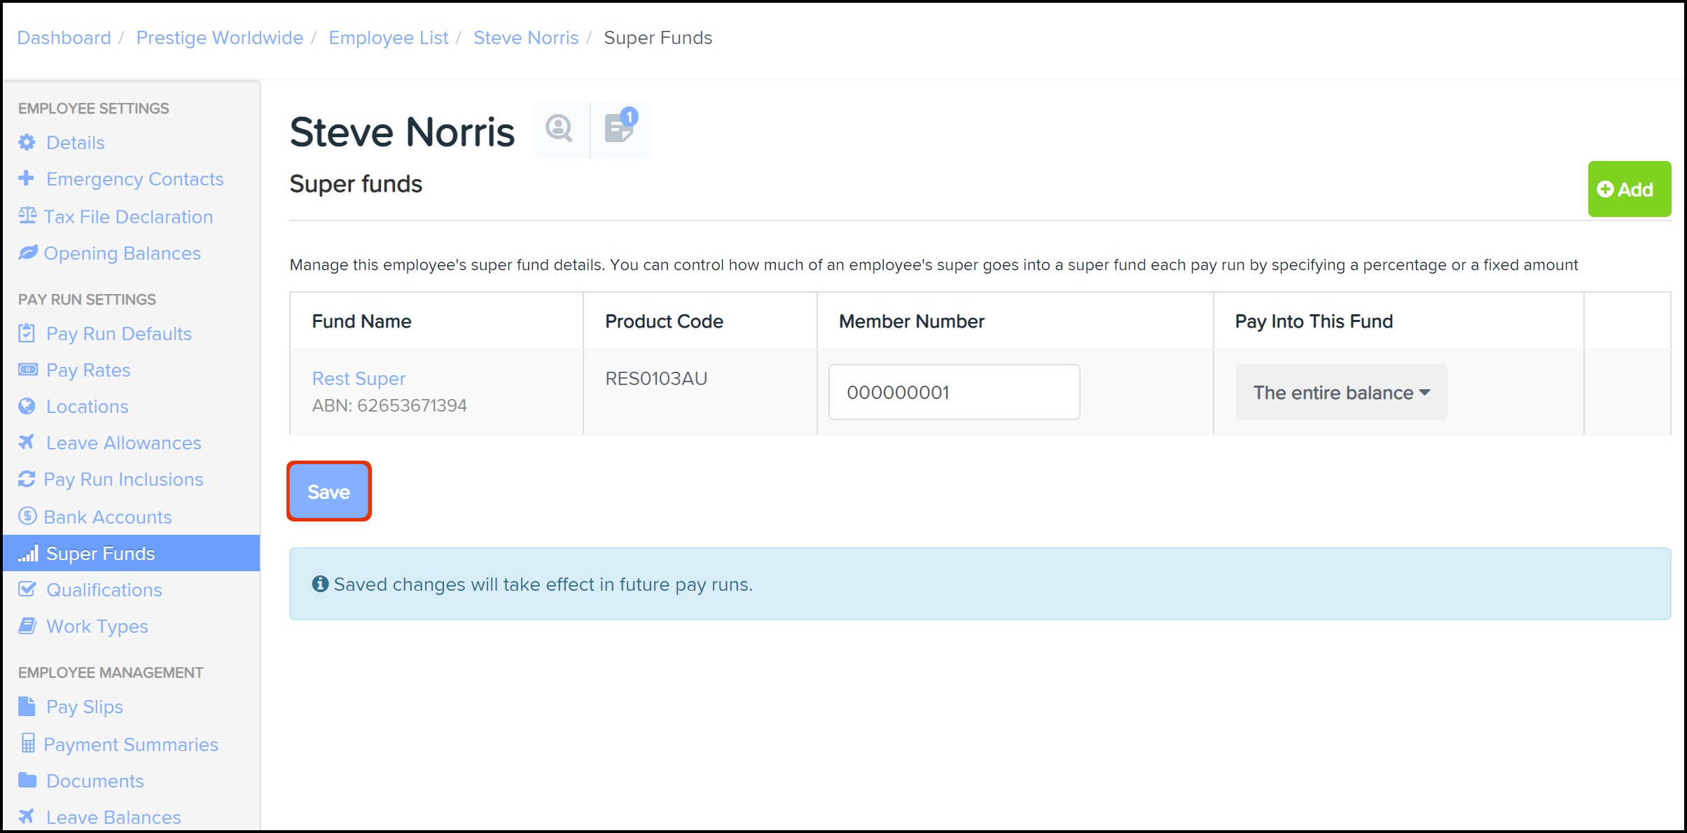This screenshot has height=833, width=1687.
Task: Click the refresh icon beside Pay Run Inclusions
Action: pos(27,479)
